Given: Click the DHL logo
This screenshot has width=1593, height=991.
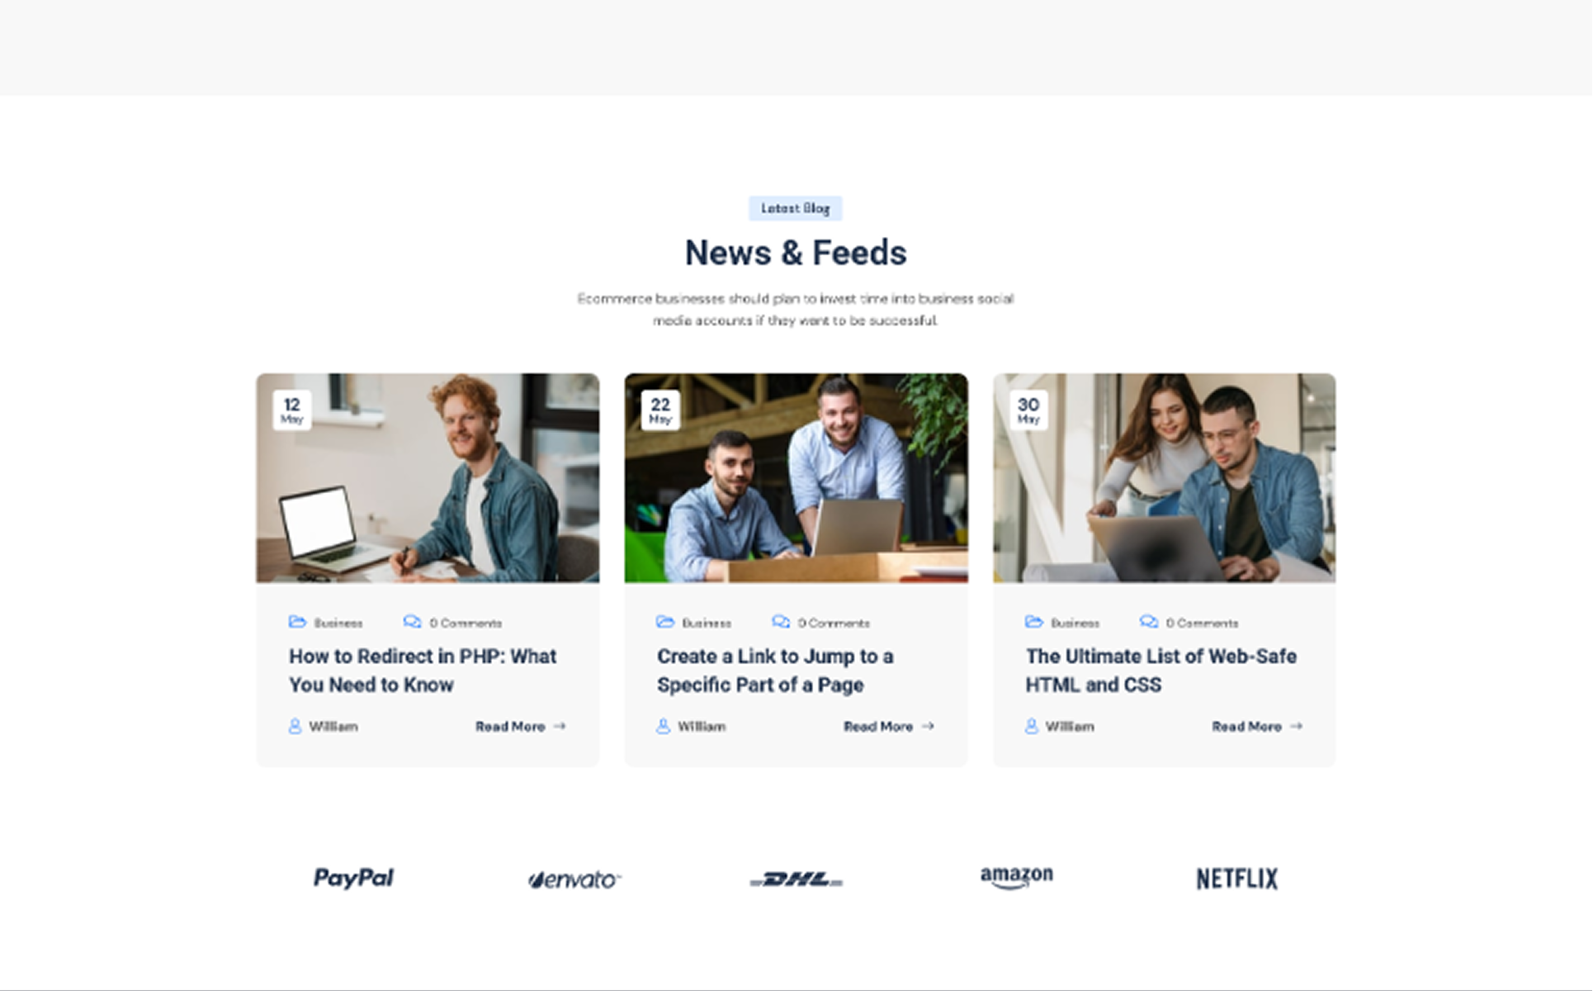Looking at the screenshot, I should (x=796, y=880).
